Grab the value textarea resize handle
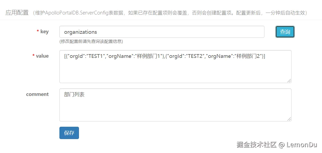Screen dimensions: 322x153 pos(289,81)
